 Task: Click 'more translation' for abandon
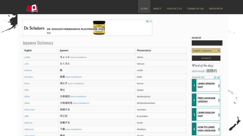pyautogui.click(x=73, y=77)
